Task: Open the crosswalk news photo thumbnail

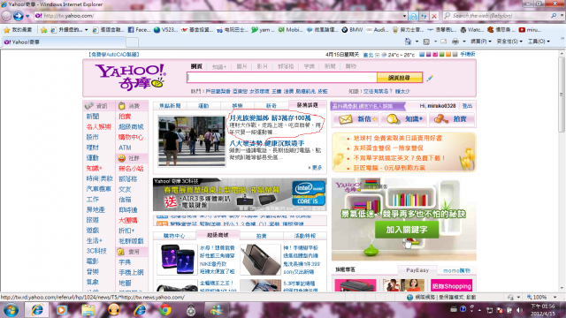Action: (192, 141)
